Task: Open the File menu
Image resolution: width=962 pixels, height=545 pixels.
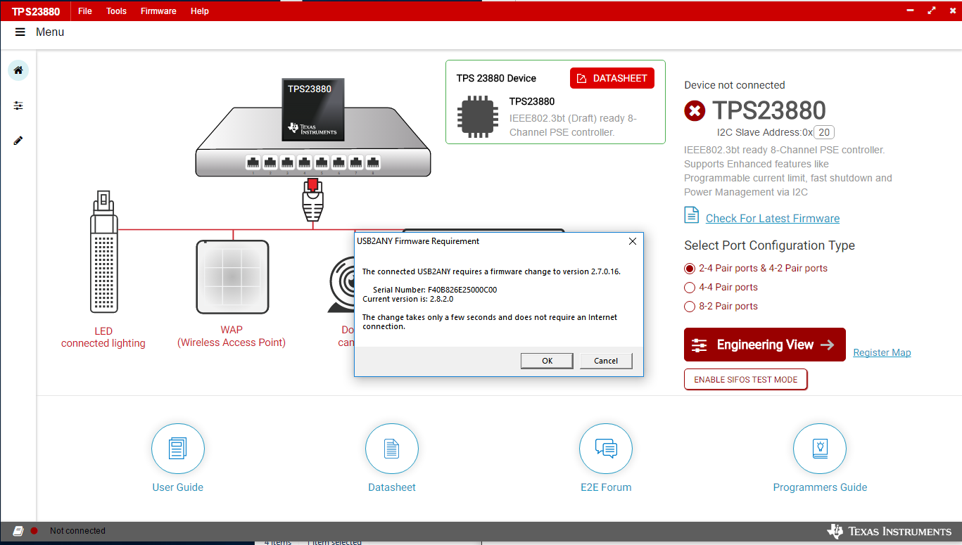Action: 85,11
